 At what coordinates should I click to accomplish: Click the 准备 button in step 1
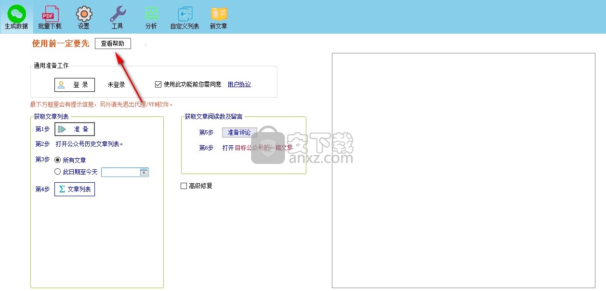coord(75,129)
